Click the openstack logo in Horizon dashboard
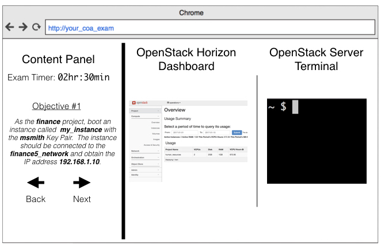381x248 pixels. click(x=140, y=103)
